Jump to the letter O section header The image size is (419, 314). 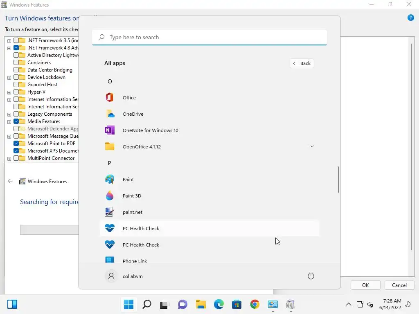(110, 81)
